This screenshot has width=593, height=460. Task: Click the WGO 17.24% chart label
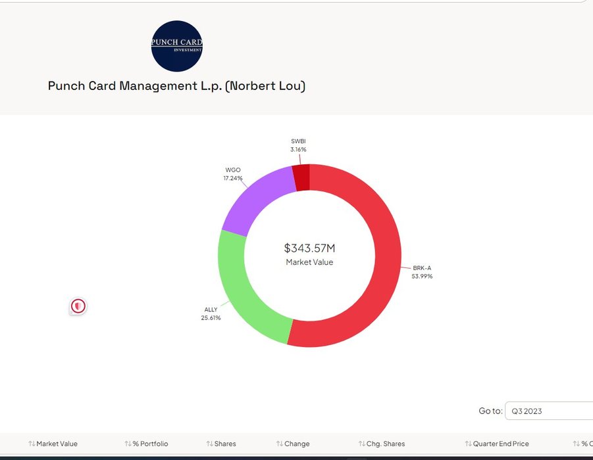233,174
